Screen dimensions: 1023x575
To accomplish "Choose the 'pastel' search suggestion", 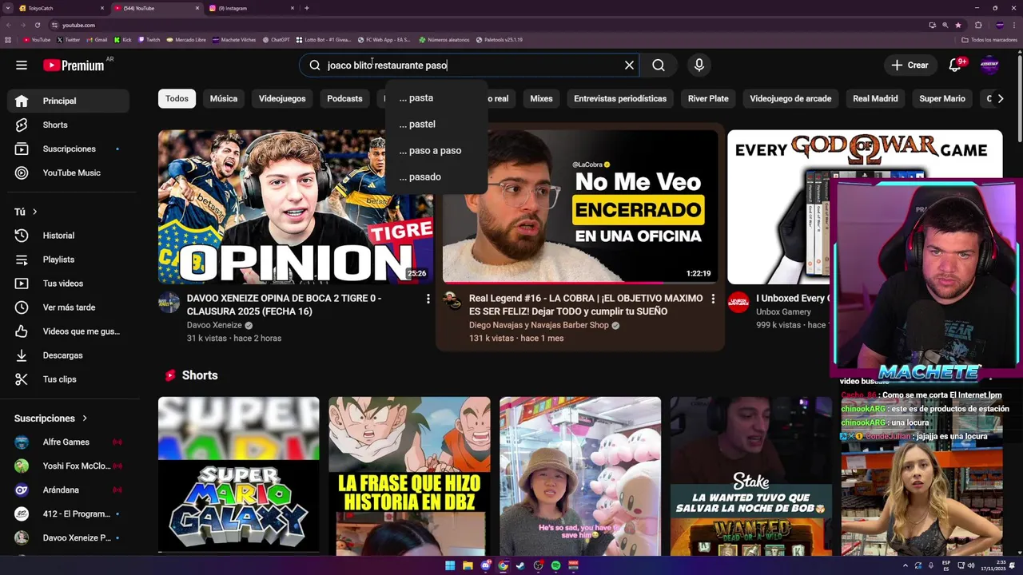I will coord(436,125).
